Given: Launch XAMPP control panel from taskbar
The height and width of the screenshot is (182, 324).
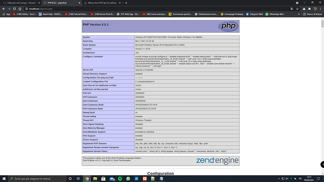Looking at the screenshot, I should 145,179.
